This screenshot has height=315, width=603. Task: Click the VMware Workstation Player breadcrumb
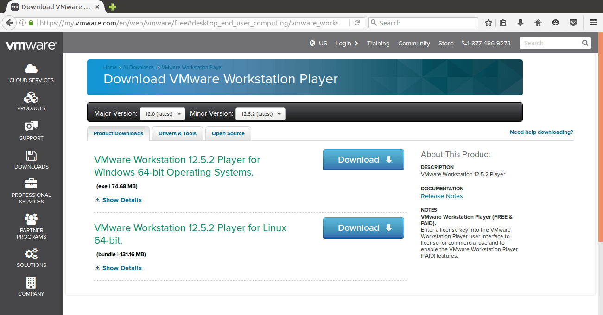click(x=192, y=67)
